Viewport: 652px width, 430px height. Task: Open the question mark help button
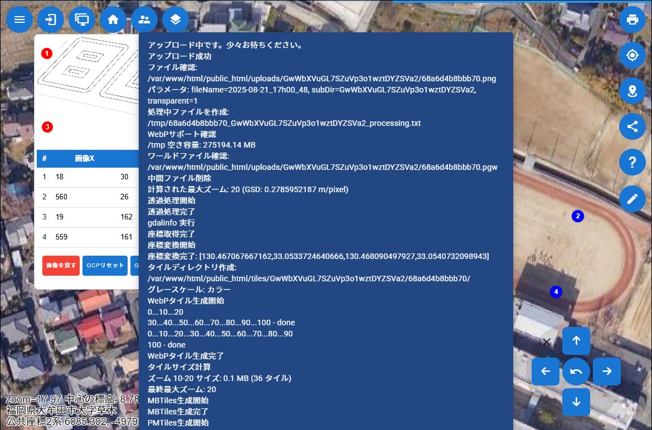(x=632, y=162)
